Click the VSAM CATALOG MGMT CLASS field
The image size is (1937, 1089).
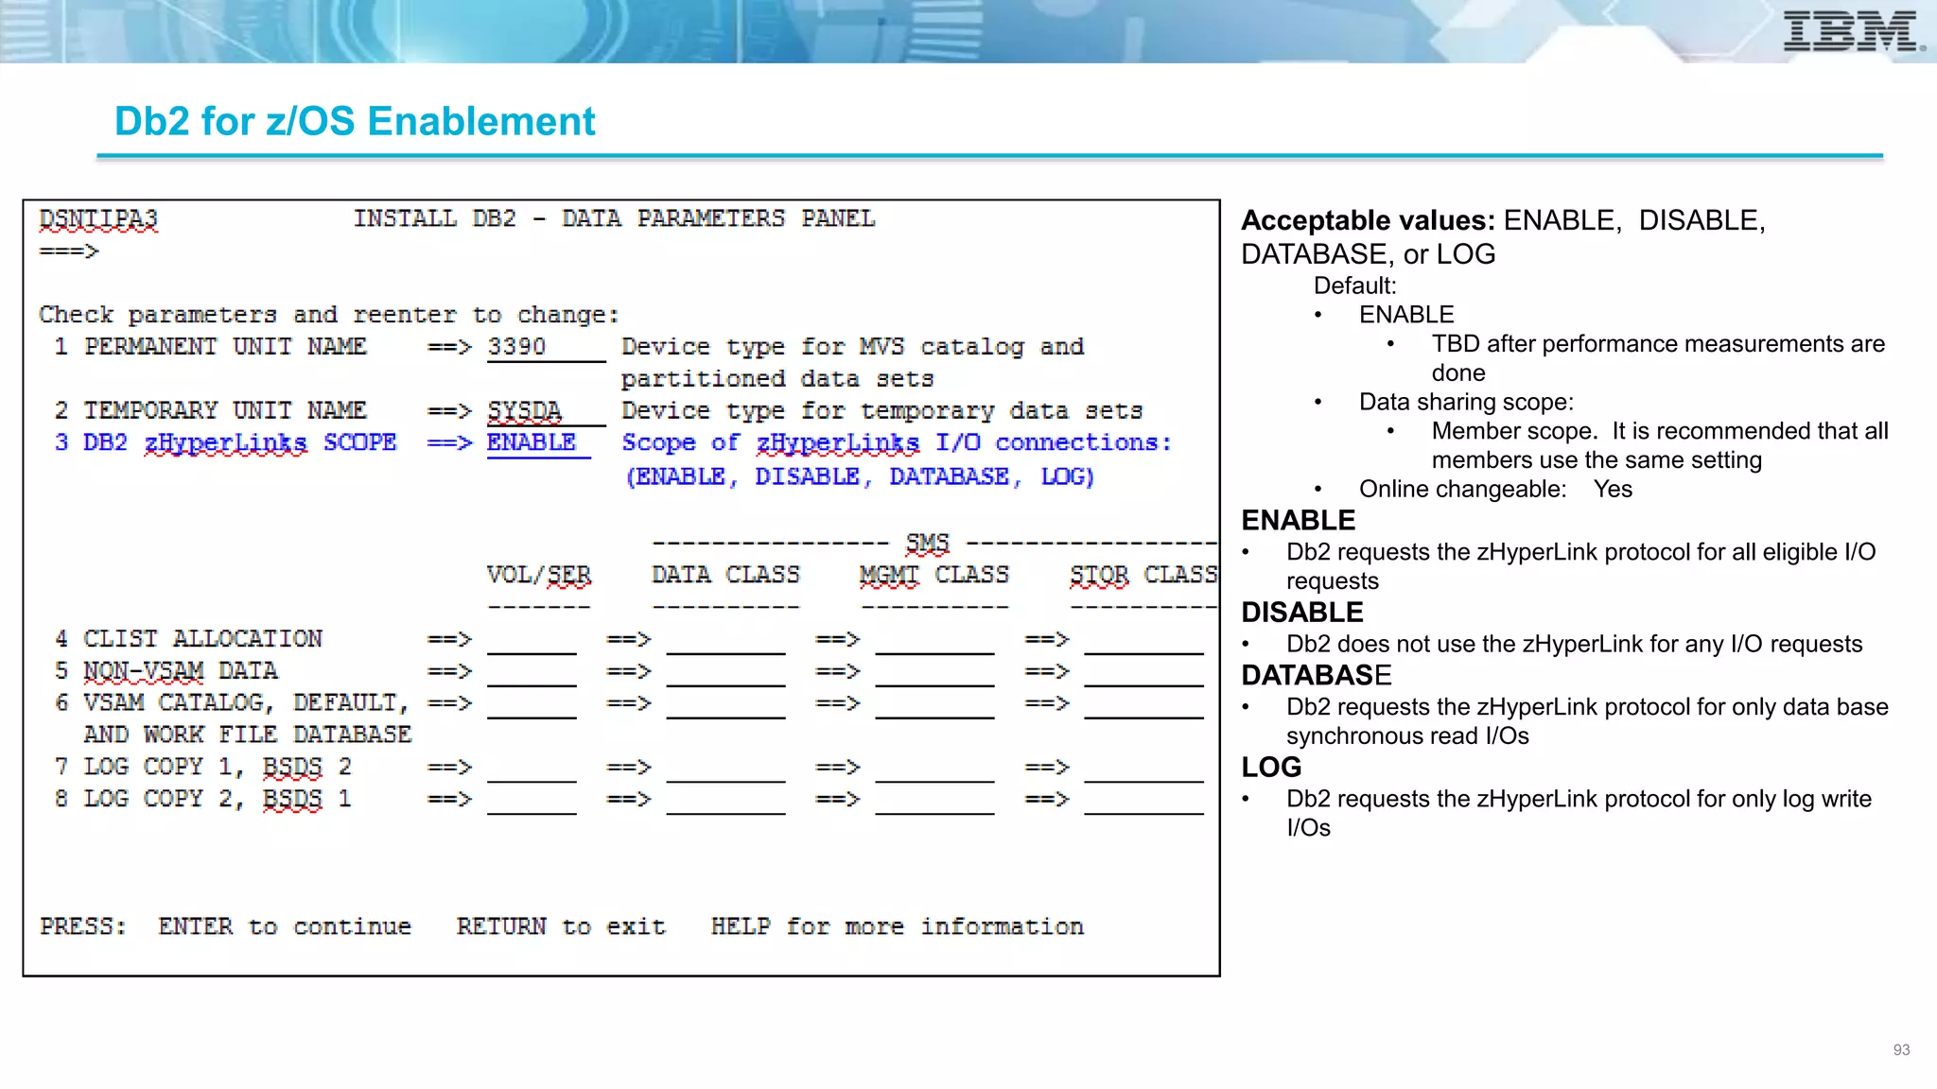pyautogui.click(x=934, y=705)
